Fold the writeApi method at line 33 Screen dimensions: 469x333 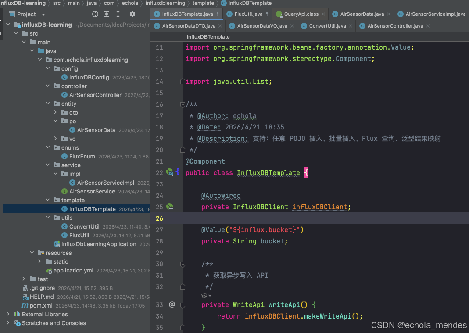(183, 305)
